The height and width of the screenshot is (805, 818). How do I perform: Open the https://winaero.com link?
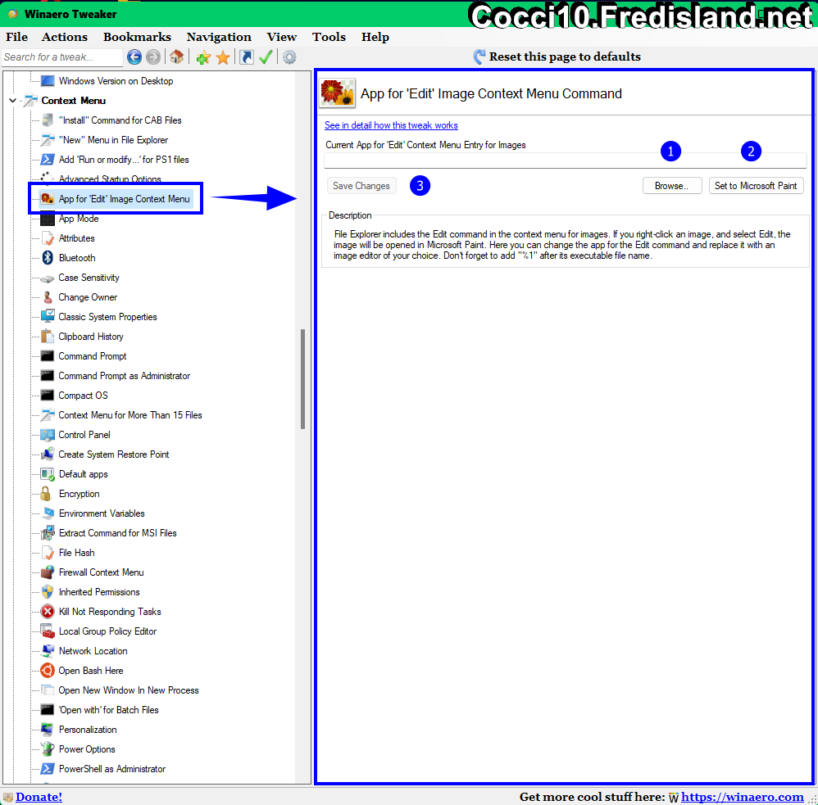(743, 797)
